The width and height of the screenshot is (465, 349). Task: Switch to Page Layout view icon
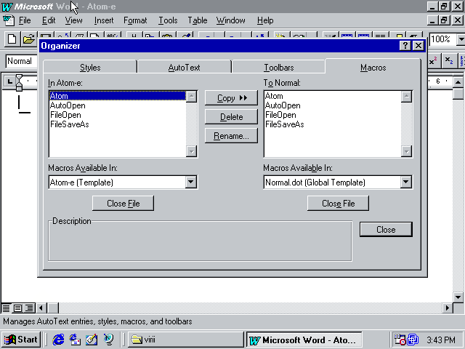(17, 308)
